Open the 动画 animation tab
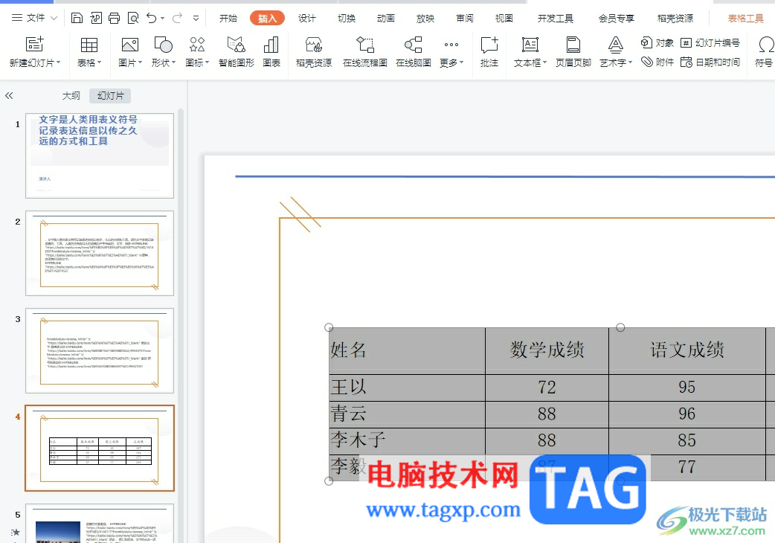Screen dimensions: 775x543 385,19
